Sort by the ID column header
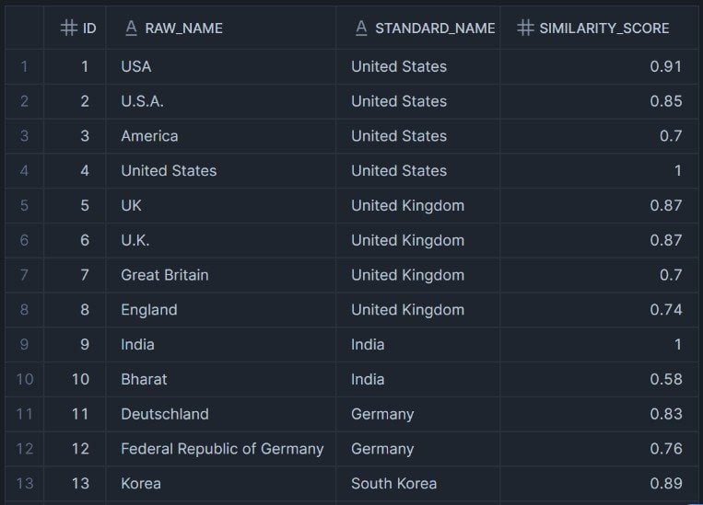Viewport: 703px width, 505px height. click(x=89, y=29)
